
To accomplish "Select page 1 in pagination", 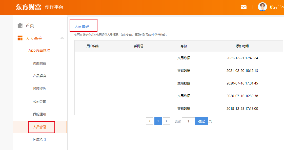I will pyautogui.click(x=158, y=121).
